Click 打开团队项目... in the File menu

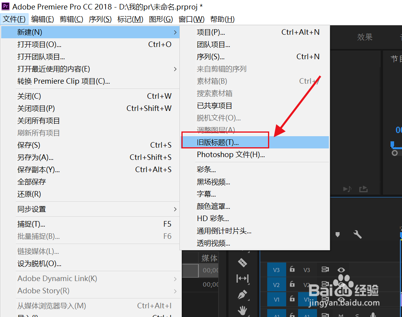[x=90, y=57]
